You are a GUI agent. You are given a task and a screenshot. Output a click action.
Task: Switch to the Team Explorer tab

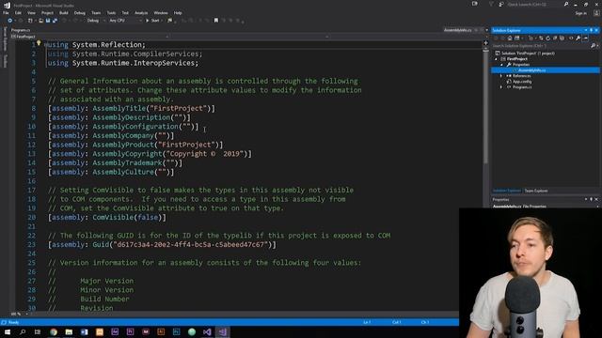pyautogui.click(x=536, y=191)
